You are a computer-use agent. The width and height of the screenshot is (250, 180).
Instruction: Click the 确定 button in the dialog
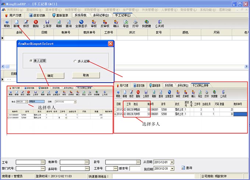pyautogui.click(x=50, y=76)
